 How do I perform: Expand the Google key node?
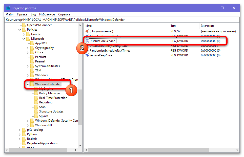(24, 34)
